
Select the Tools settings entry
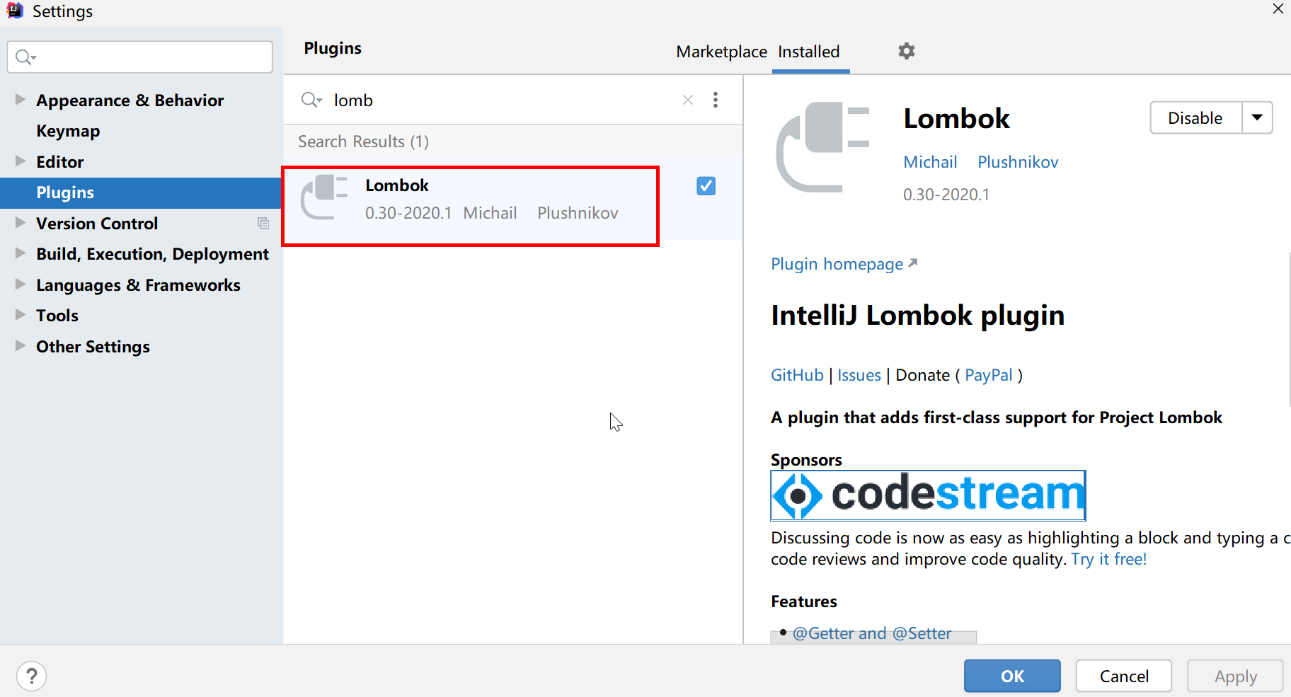pyautogui.click(x=57, y=316)
